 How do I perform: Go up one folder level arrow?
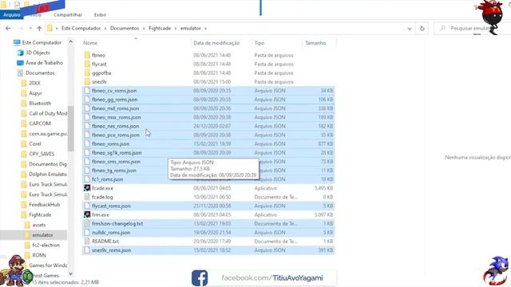39,29
